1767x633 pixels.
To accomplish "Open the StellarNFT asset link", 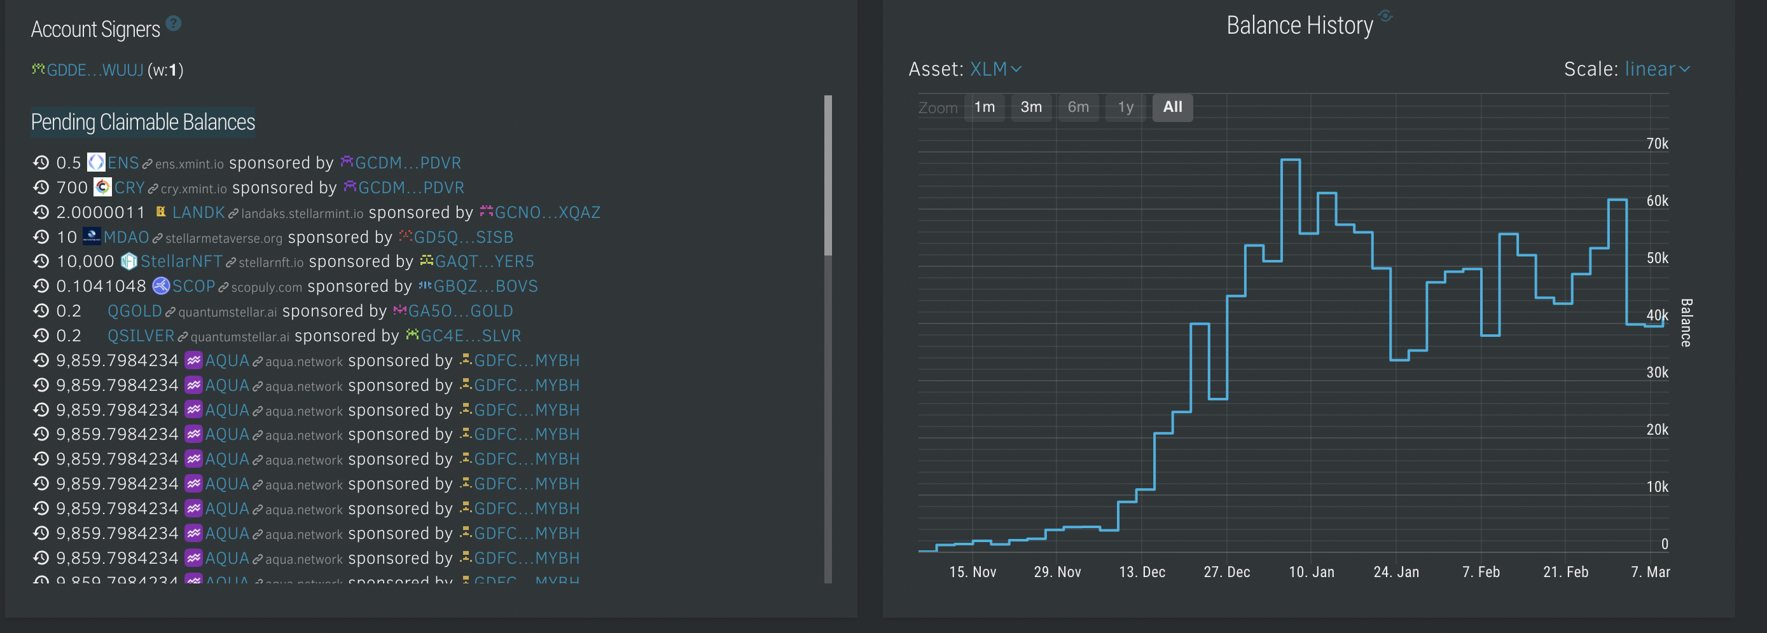I will point(182,261).
